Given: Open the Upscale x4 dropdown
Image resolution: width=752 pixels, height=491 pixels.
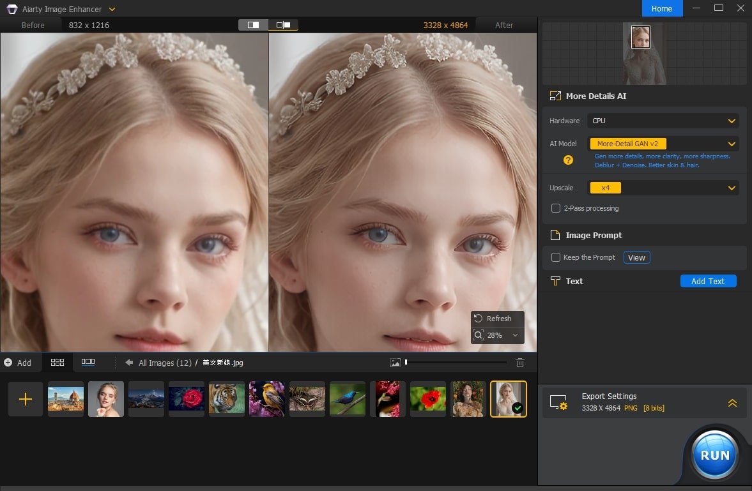Looking at the screenshot, I should point(663,188).
